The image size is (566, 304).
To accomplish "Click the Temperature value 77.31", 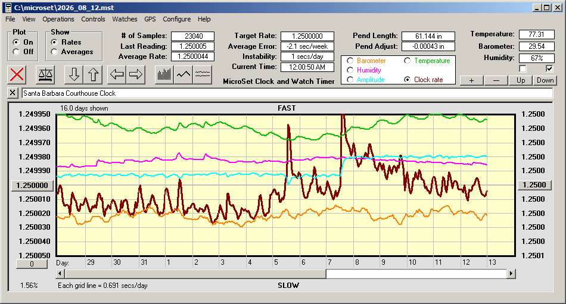I will 536,35.
